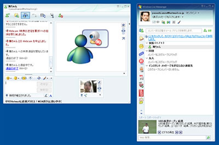Click the paintbrush color scheme icon in Messenger
The image size is (219, 145).
pyautogui.click(x=179, y=22)
